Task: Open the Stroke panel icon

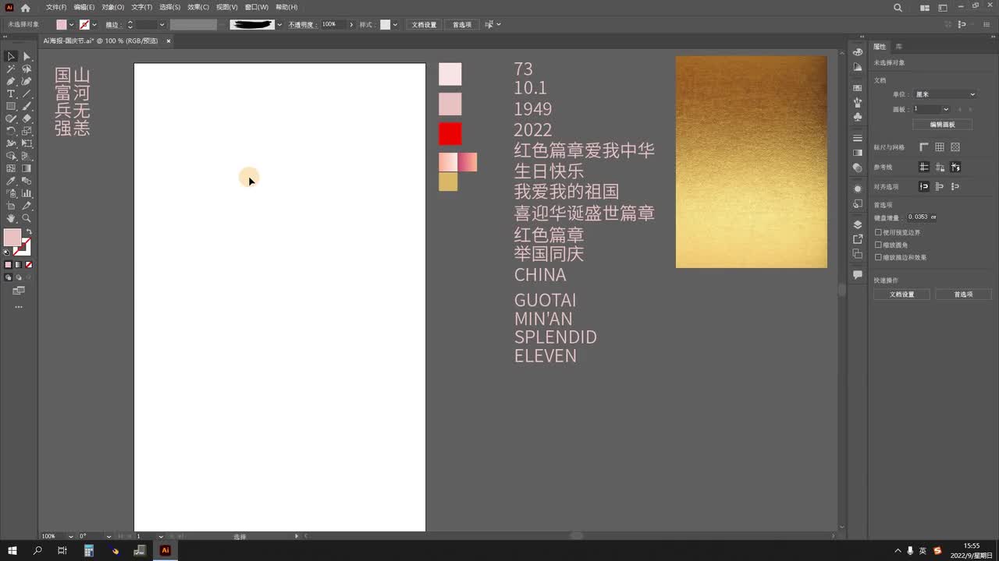Action: (858, 138)
